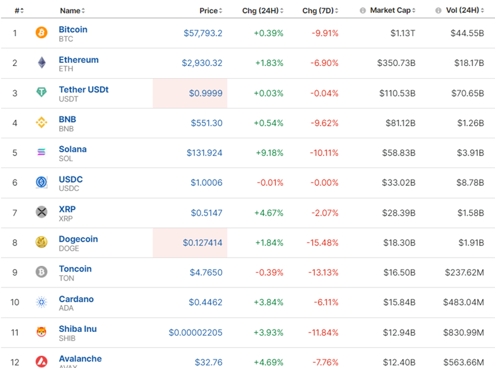Open the Shiba Inu page link
The width and height of the screenshot is (495, 368).
[x=77, y=329]
